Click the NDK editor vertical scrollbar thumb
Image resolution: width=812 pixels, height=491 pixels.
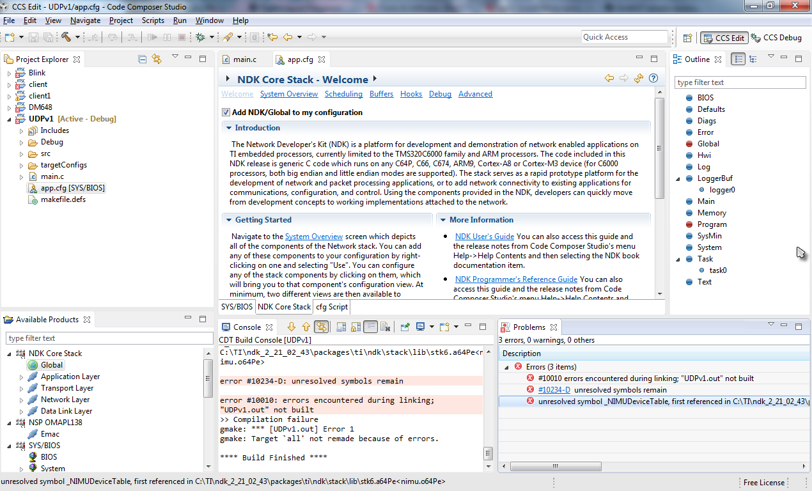(660, 148)
